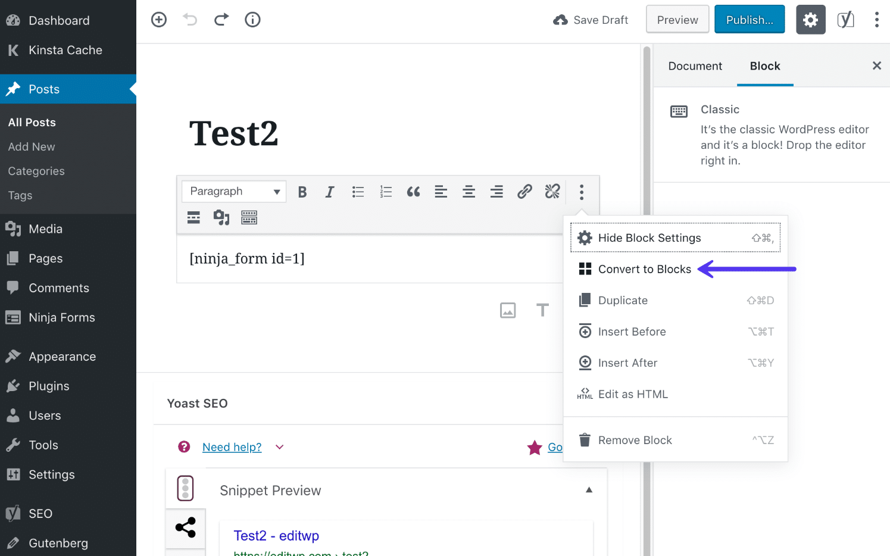Open the Ninja Forms section
Image resolution: width=890 pixels, height=556 pixels.
(61, 317)
